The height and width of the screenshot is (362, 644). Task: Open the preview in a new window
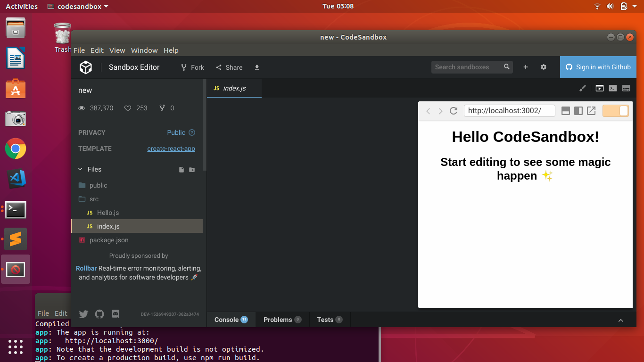tap(591, 111)
